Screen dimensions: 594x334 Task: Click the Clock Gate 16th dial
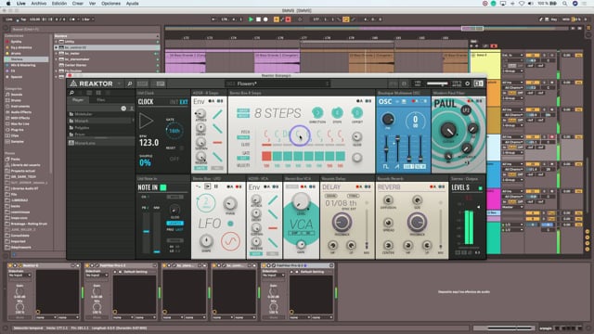174,131
